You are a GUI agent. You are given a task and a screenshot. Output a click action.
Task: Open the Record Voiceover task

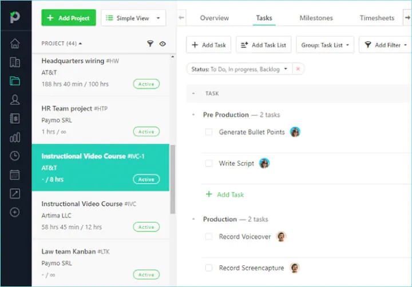pyautogui.click(x=245, y=237)
